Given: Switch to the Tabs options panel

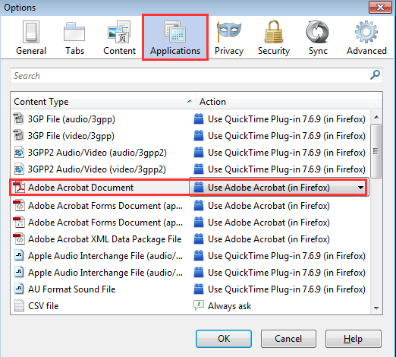Looking at the screenshot, I should click(74, 38).
